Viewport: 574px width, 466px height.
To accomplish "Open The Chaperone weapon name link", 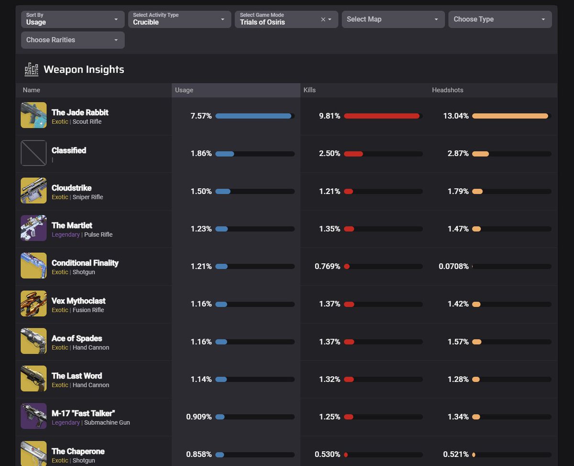I will pyautogui.click(x=78, y=451).
